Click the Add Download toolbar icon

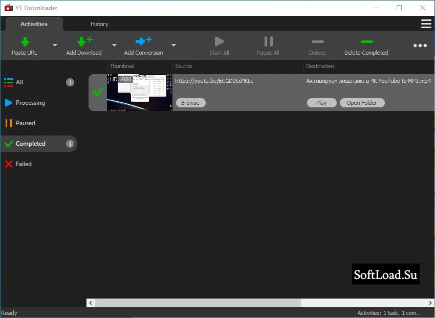coord(84,41)
